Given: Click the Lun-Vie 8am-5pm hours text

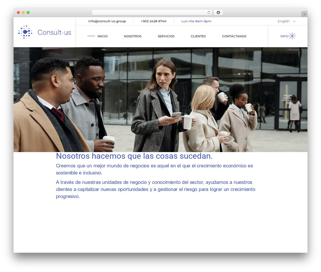Looking at the screenshot, I should 196,21.
